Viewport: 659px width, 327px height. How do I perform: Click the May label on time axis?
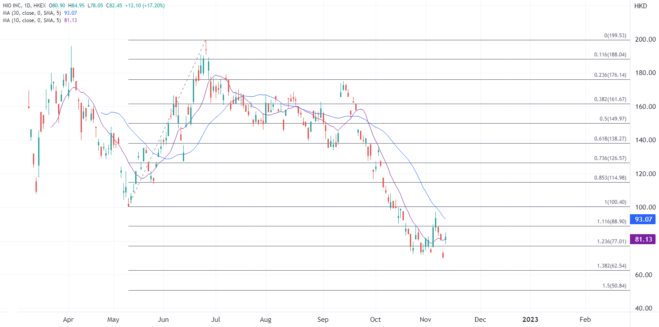[113, 320]
